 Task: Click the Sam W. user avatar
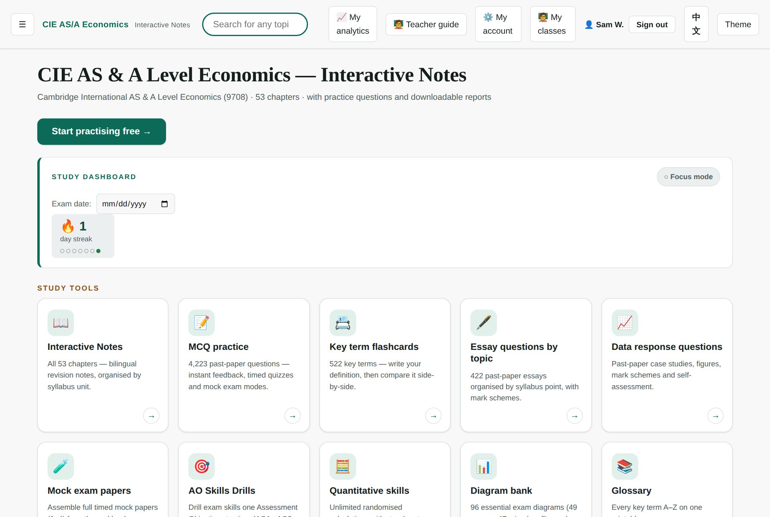[589, 25]
